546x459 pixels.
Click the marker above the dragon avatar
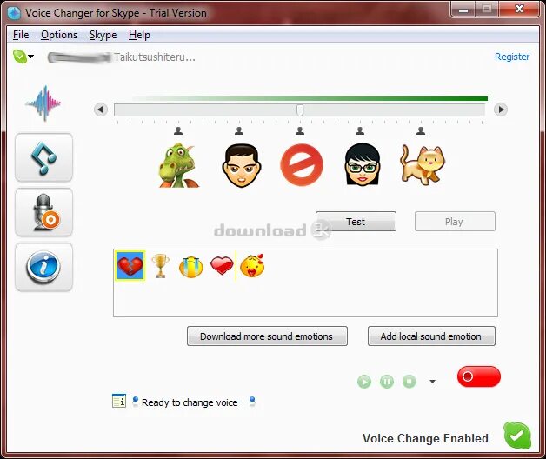click(178, 131)
